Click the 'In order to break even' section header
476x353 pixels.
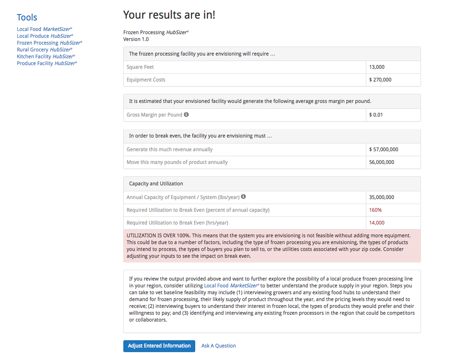[x=272, y=136]
